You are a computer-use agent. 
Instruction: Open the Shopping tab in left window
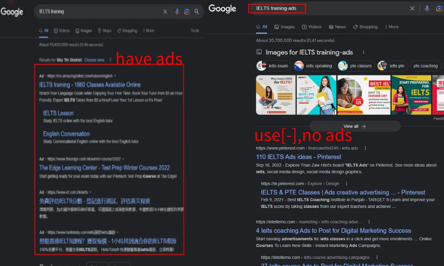tap(127, 31)
